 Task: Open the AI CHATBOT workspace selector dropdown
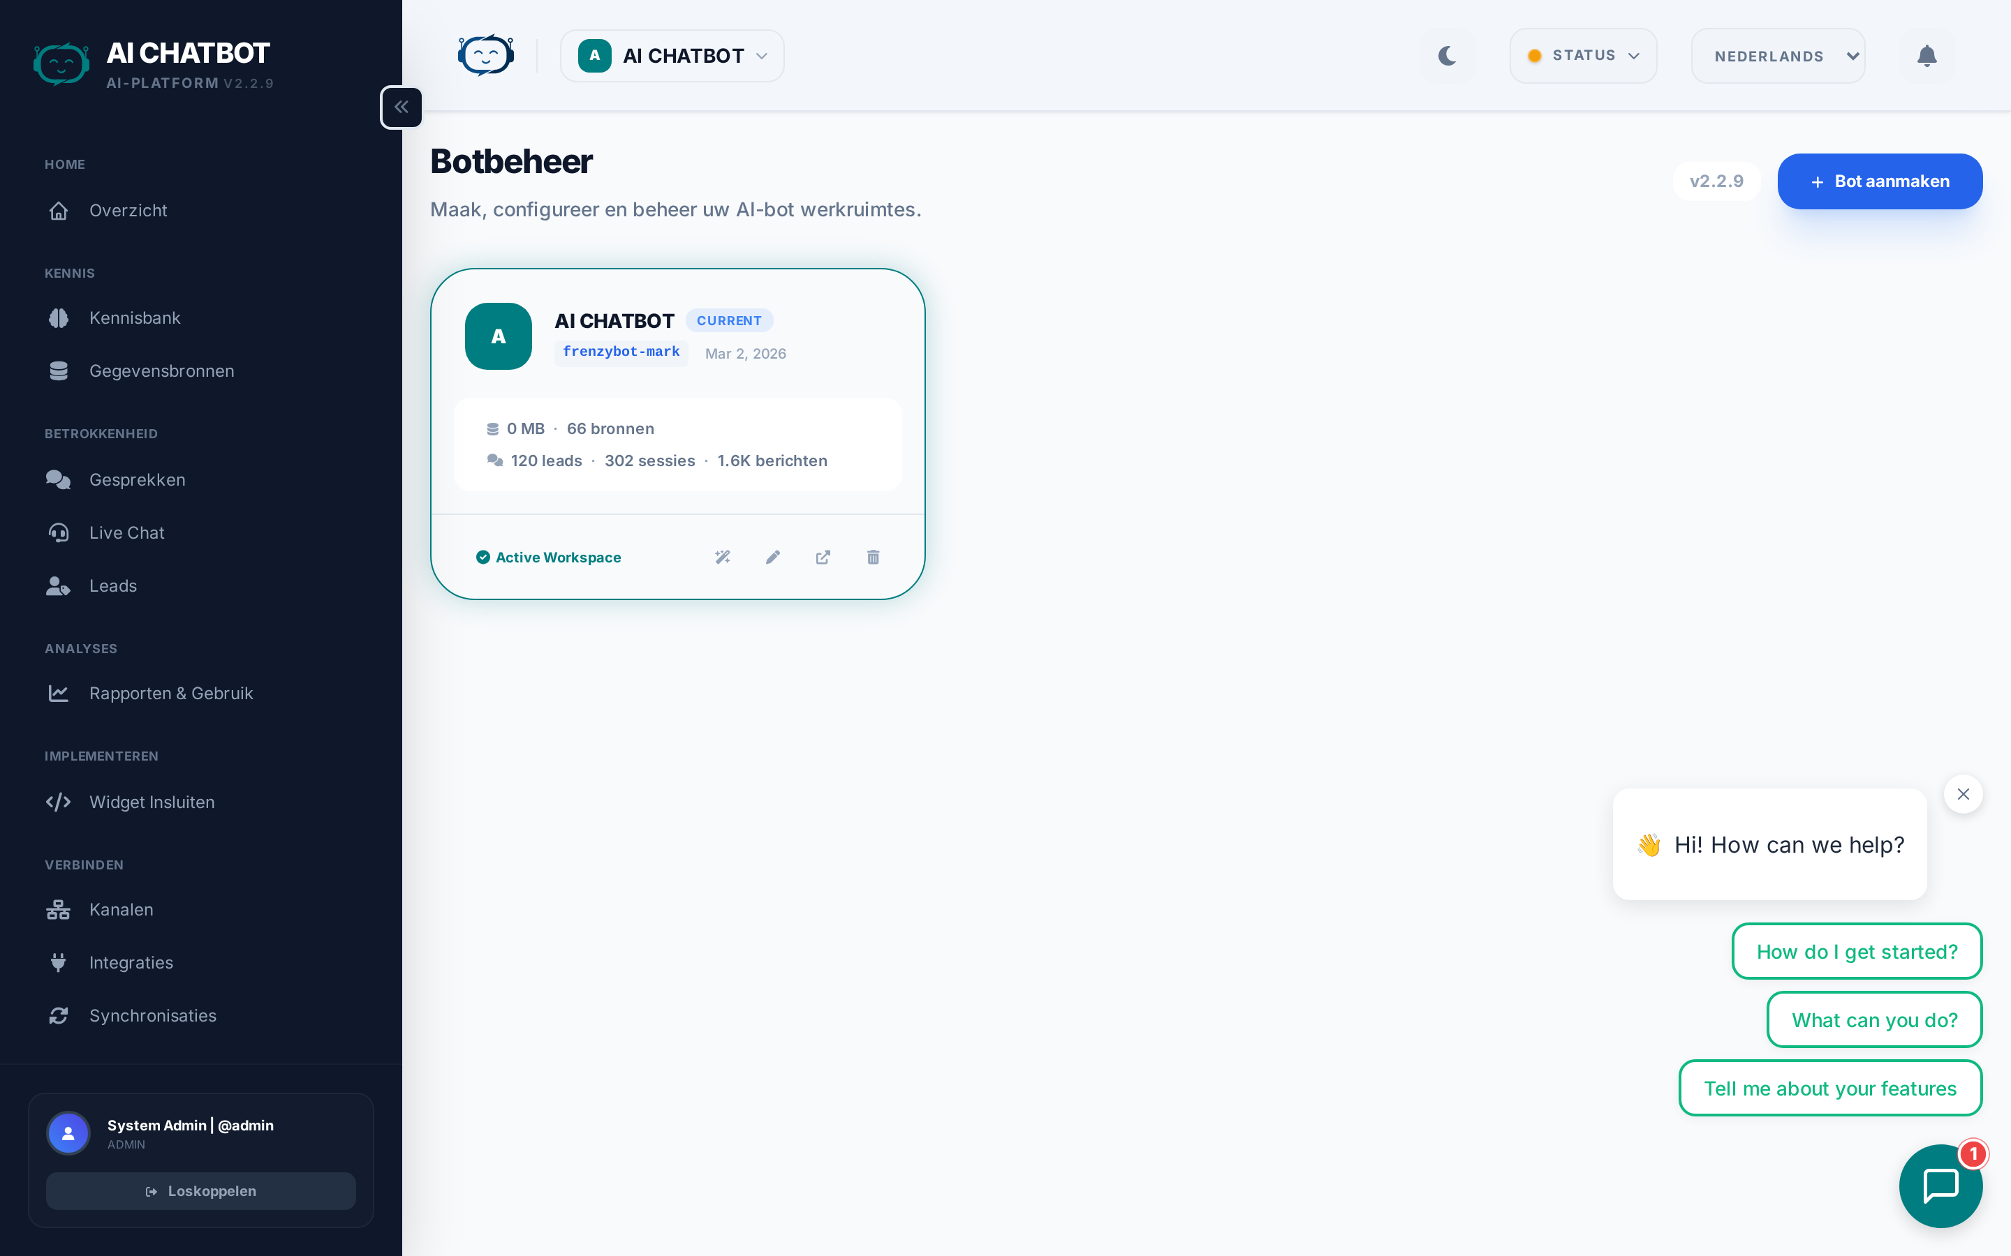pyautogui.click(x=672, y=56)
